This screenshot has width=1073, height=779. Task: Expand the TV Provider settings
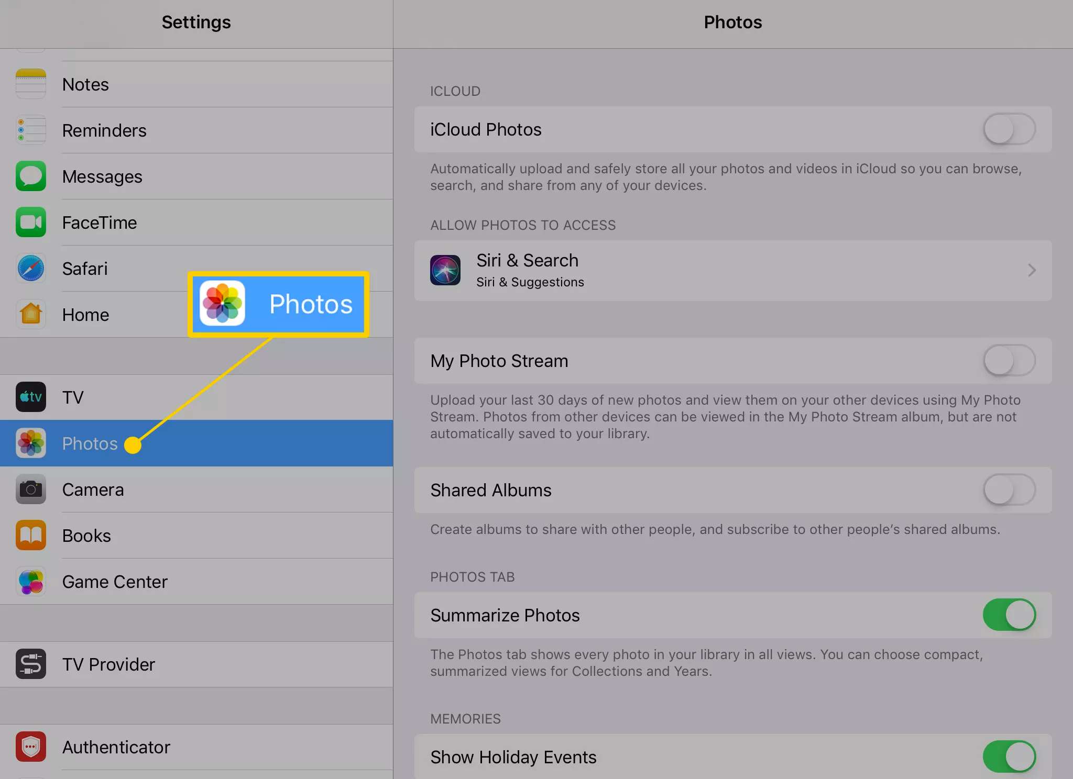(x=196, y=665)
